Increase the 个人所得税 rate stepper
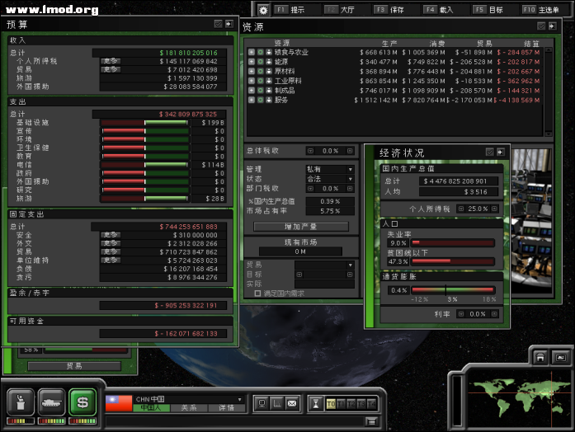Image resolution: width=575 pixels, height=432 pixels. click(x=494, y=209)
